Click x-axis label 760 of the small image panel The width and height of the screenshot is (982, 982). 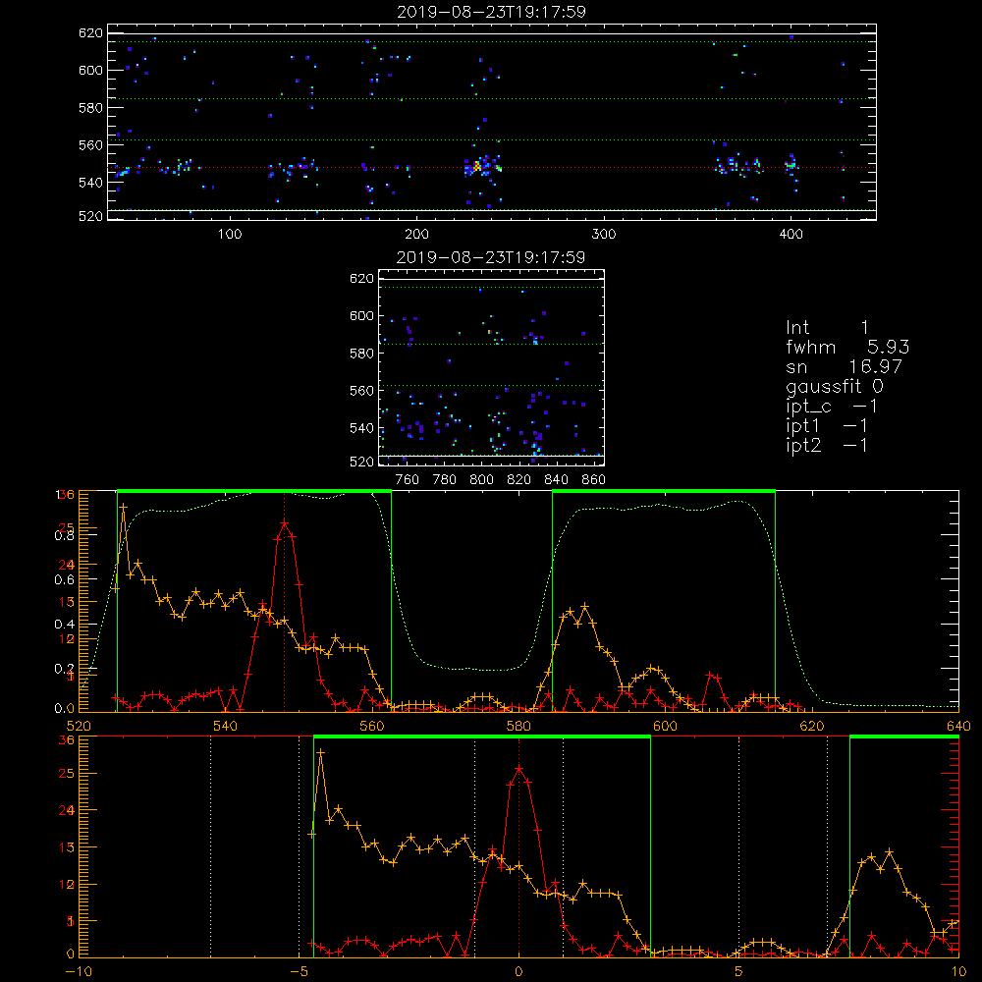click(408, 479)
